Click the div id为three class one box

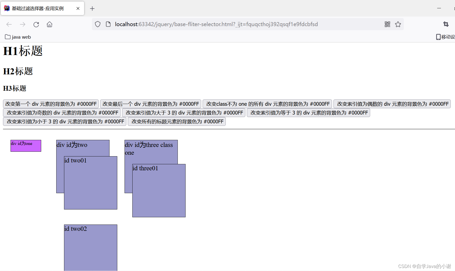(151, 152)
